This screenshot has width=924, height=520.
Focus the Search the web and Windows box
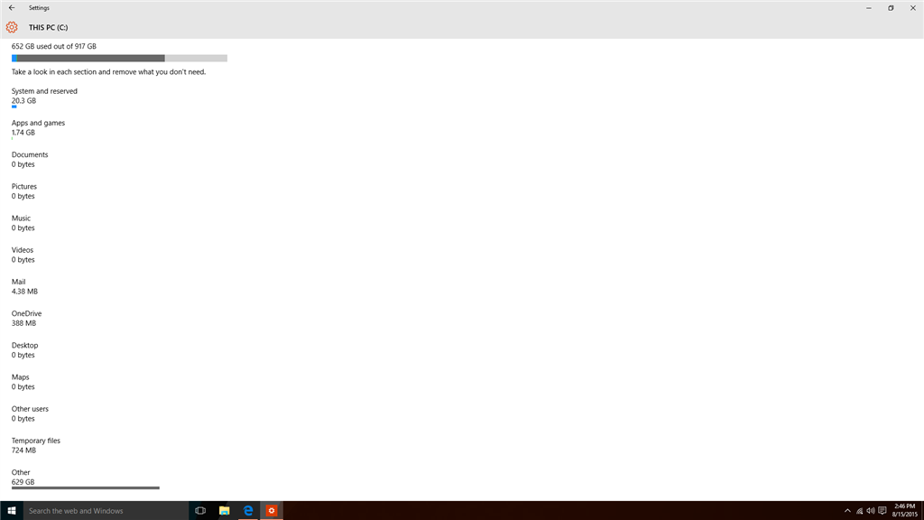point(106,511)
